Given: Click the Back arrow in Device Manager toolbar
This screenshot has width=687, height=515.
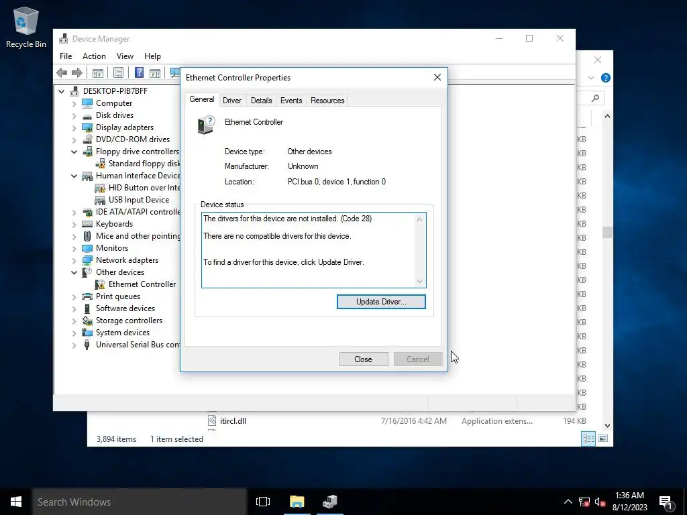Looking at the screenshot, I should 62,72.
